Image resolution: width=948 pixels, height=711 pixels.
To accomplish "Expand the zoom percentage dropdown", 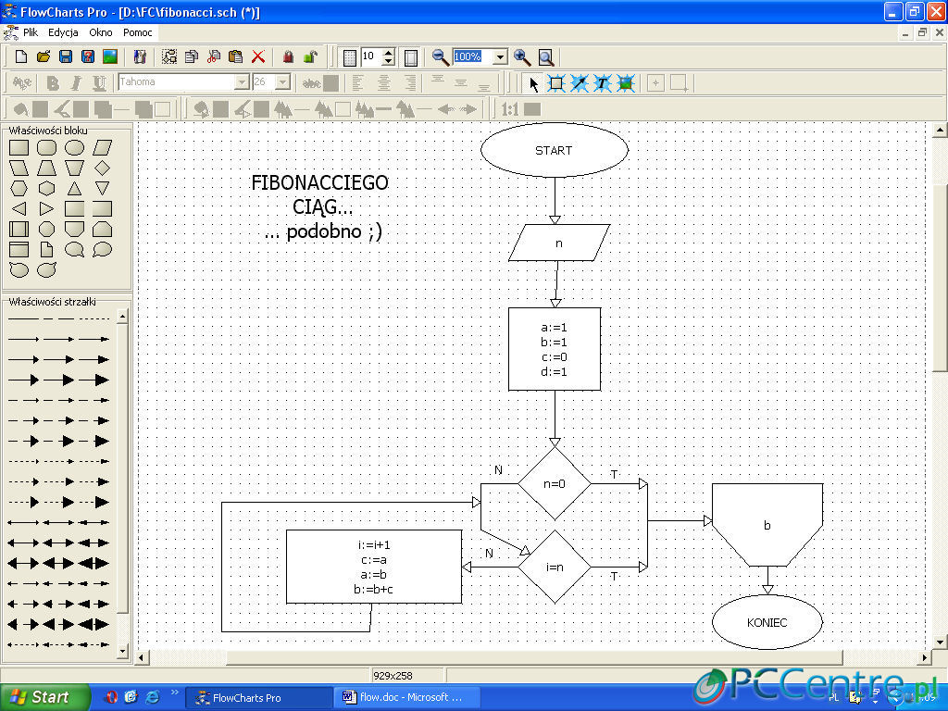I will click(x=500, y=57).
